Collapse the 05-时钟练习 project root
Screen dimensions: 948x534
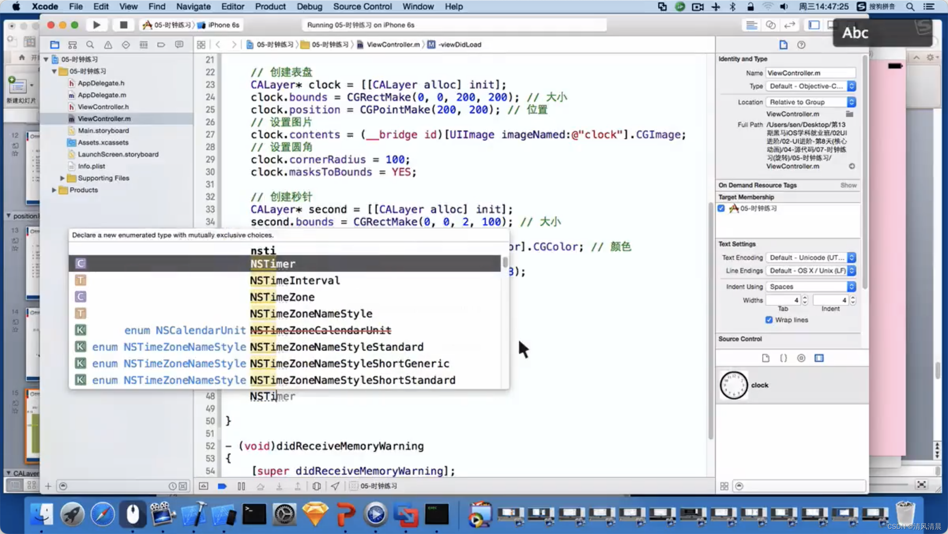click(x=46, y=59)
